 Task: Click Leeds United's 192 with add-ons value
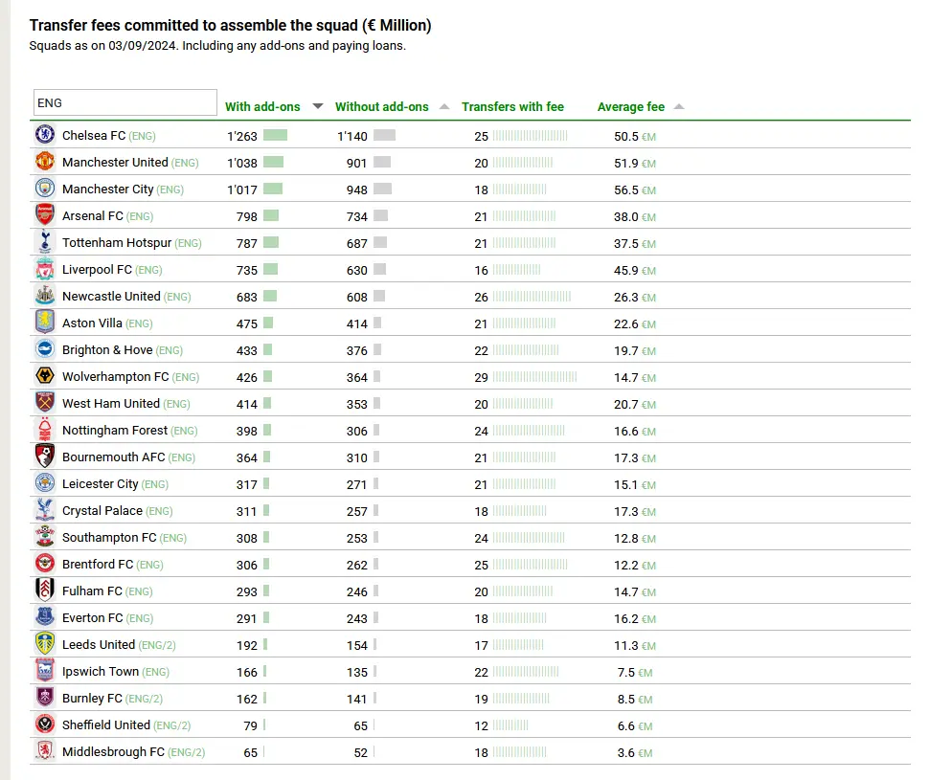point(246,646)
